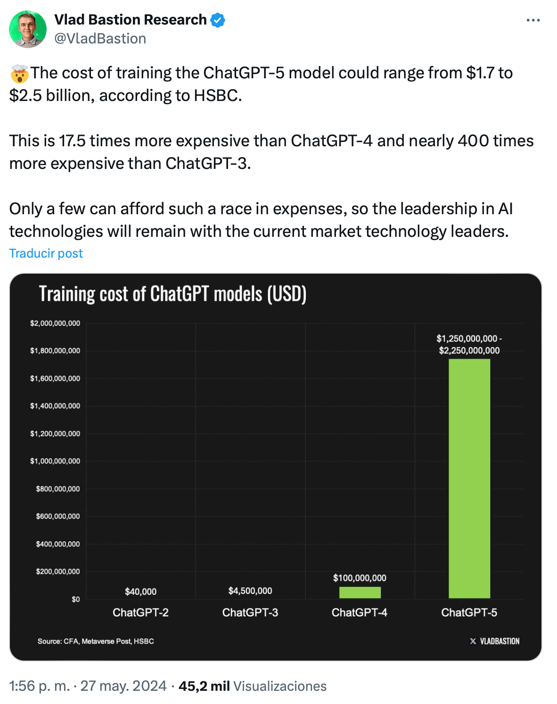Click the 27 may. 2024 date
The width and height of the screenshot is (557, 704).
pos(123,686)
